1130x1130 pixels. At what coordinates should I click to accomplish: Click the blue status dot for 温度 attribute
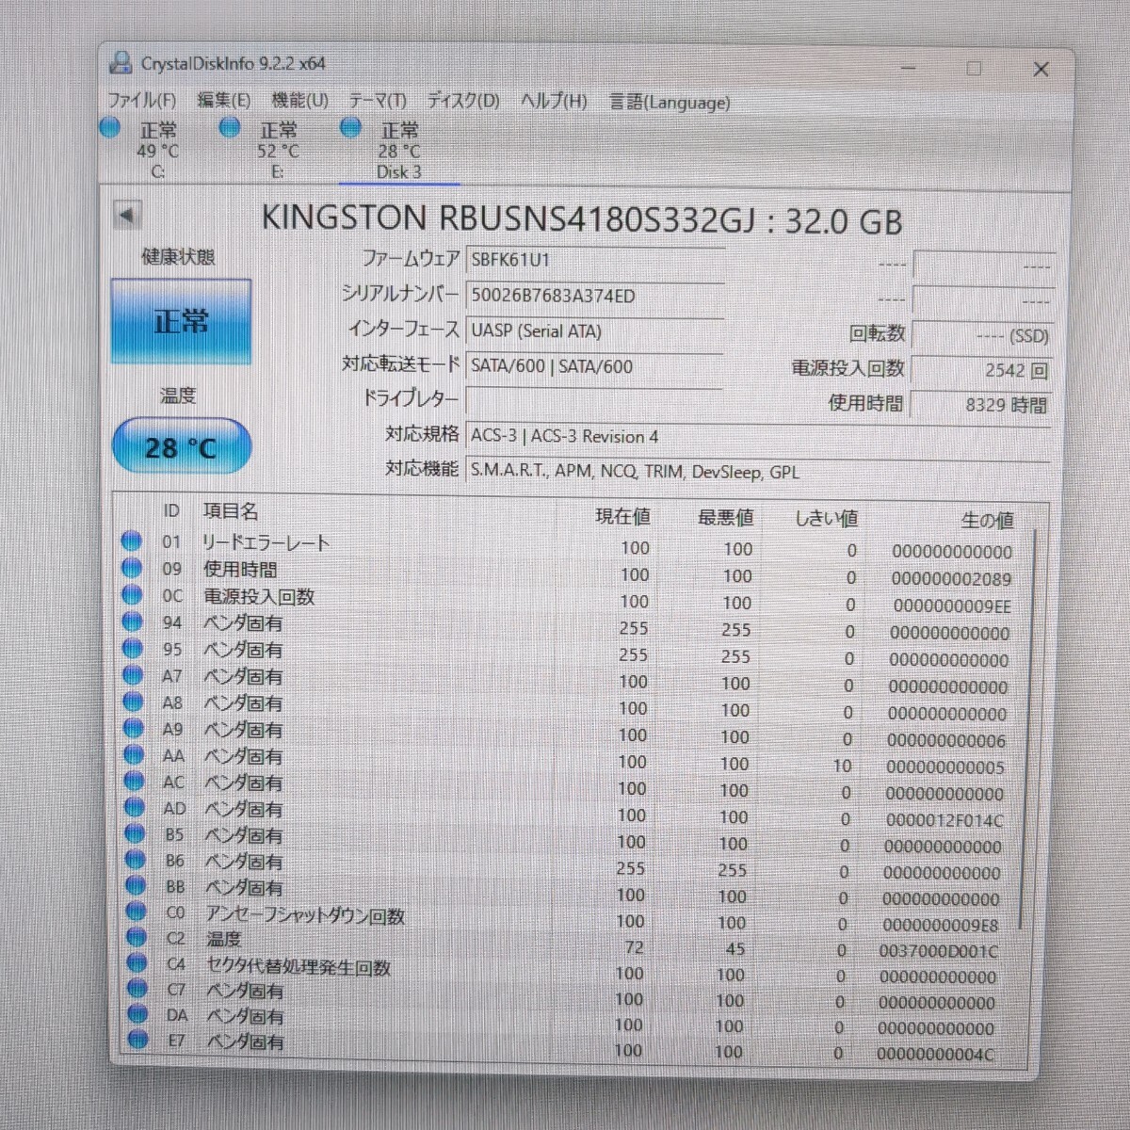pyautogui.click(x=136, y=934)
